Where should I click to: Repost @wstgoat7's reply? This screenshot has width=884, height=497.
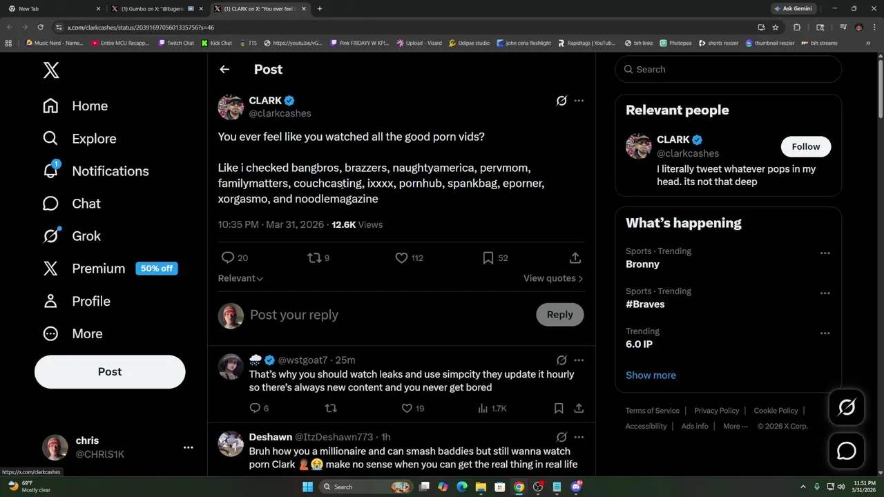[x=331, y=408]
